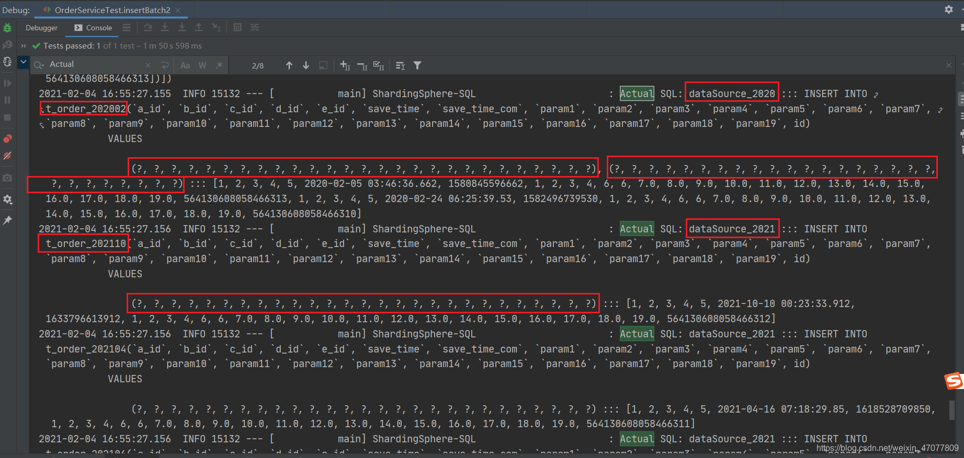Screen dimensions: 964x458
Task: Rerun the debug session with the bug icon
Action: pyautogui.click(x=7, y=28)
